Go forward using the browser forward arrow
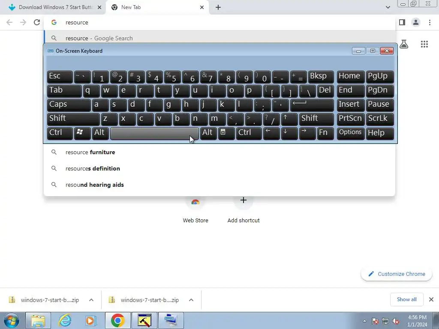The image size is (439, 329). point(23,22)
